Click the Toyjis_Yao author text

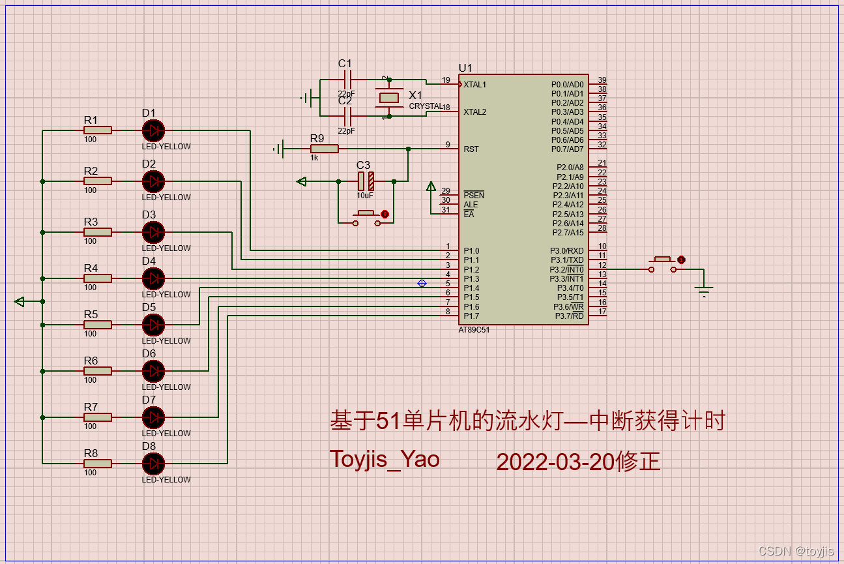(x=385, y=459)
